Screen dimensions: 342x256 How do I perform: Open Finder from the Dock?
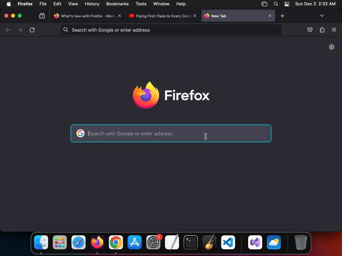point(41,242)
